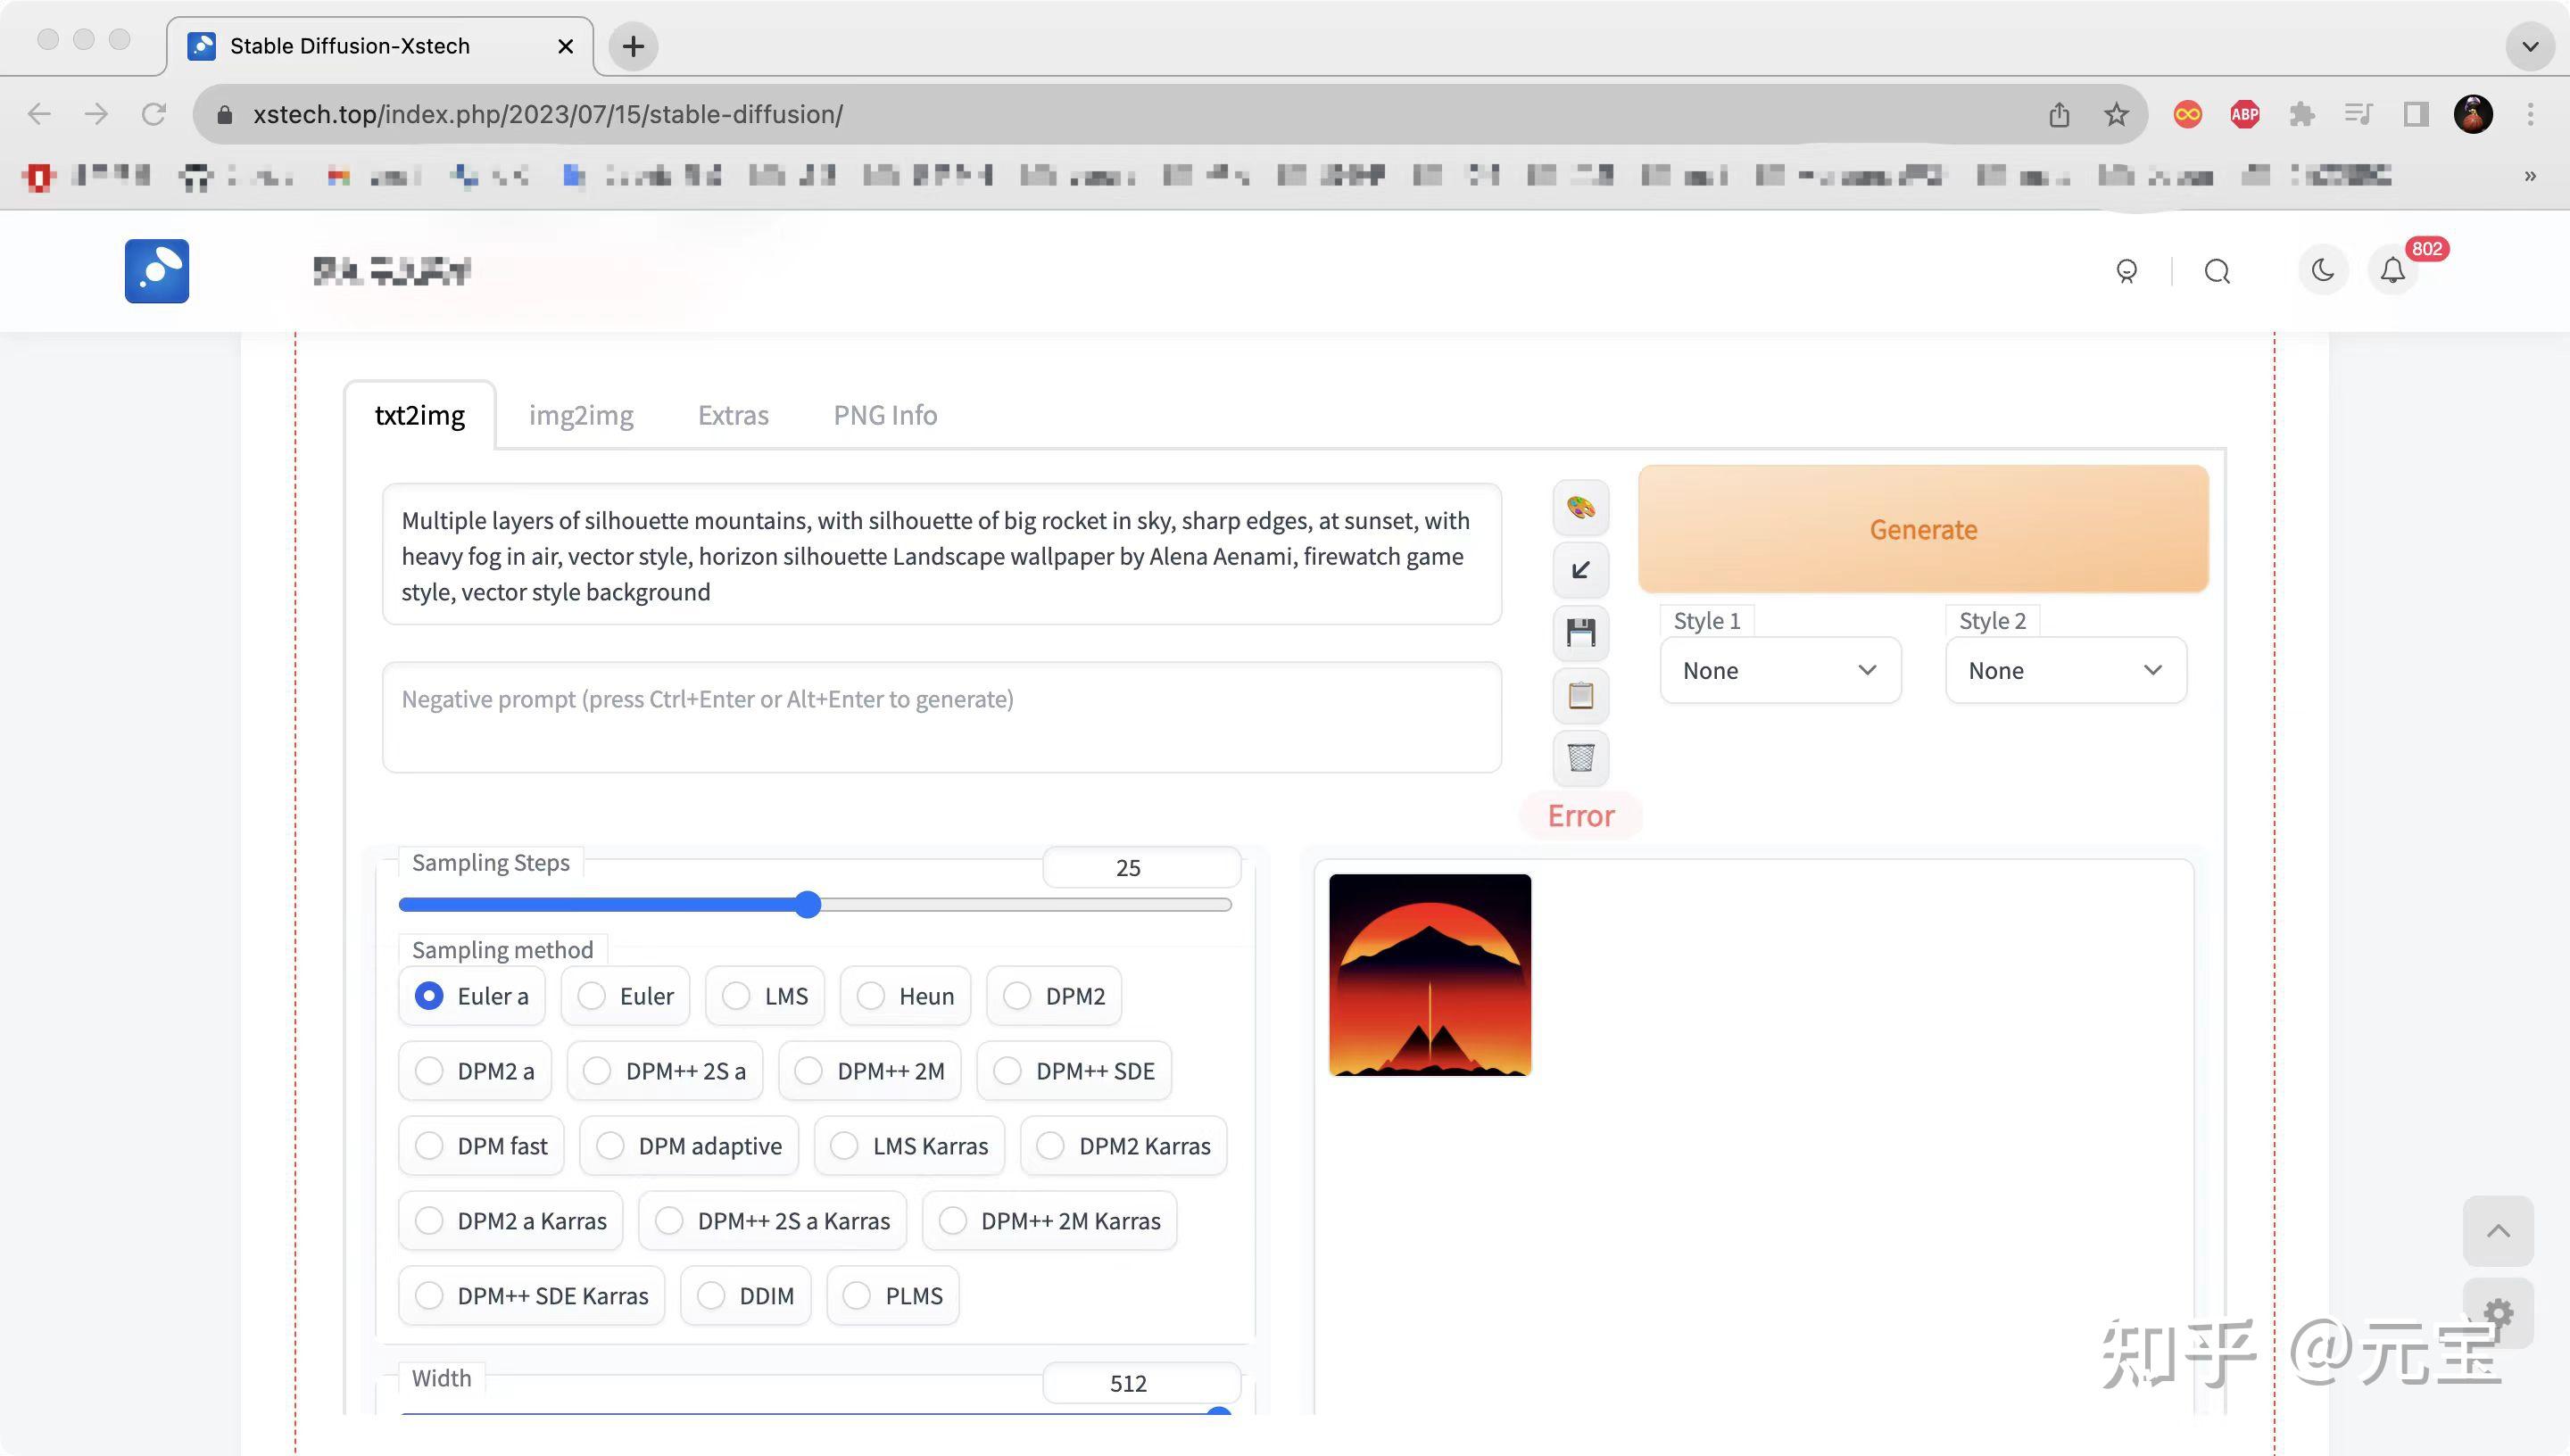This screenshot has height=1456, width=2570.
Task: Open the PNG Info tab
Action: click(885, 415)
